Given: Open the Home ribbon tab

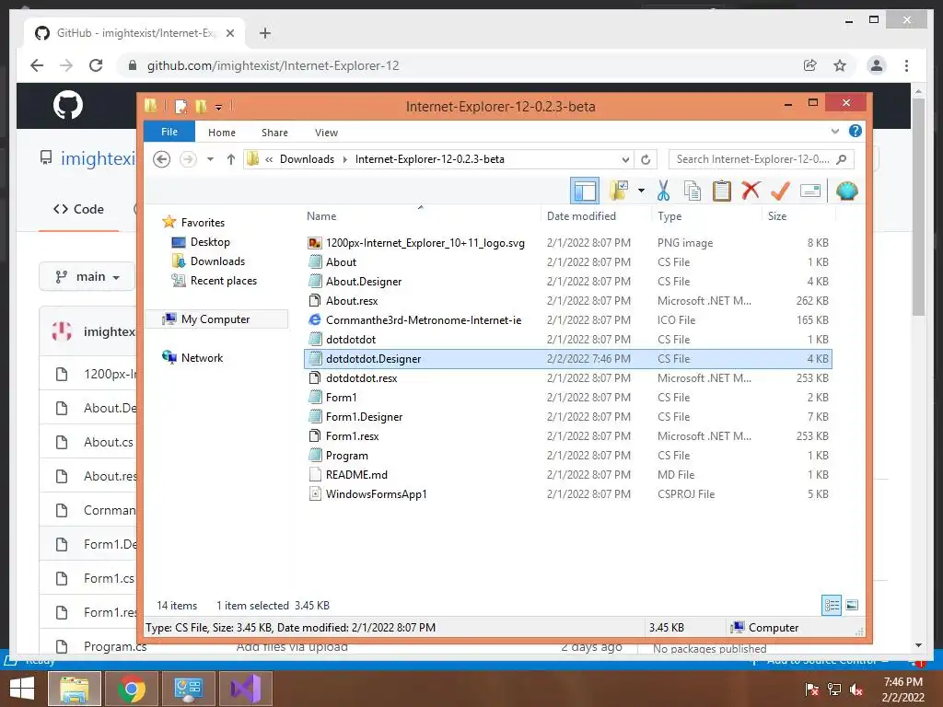Looking at the screenshot, I should click(221, 133).
